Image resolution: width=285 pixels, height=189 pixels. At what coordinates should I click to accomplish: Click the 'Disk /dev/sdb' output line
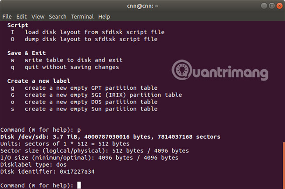click(x=110, y=136)
